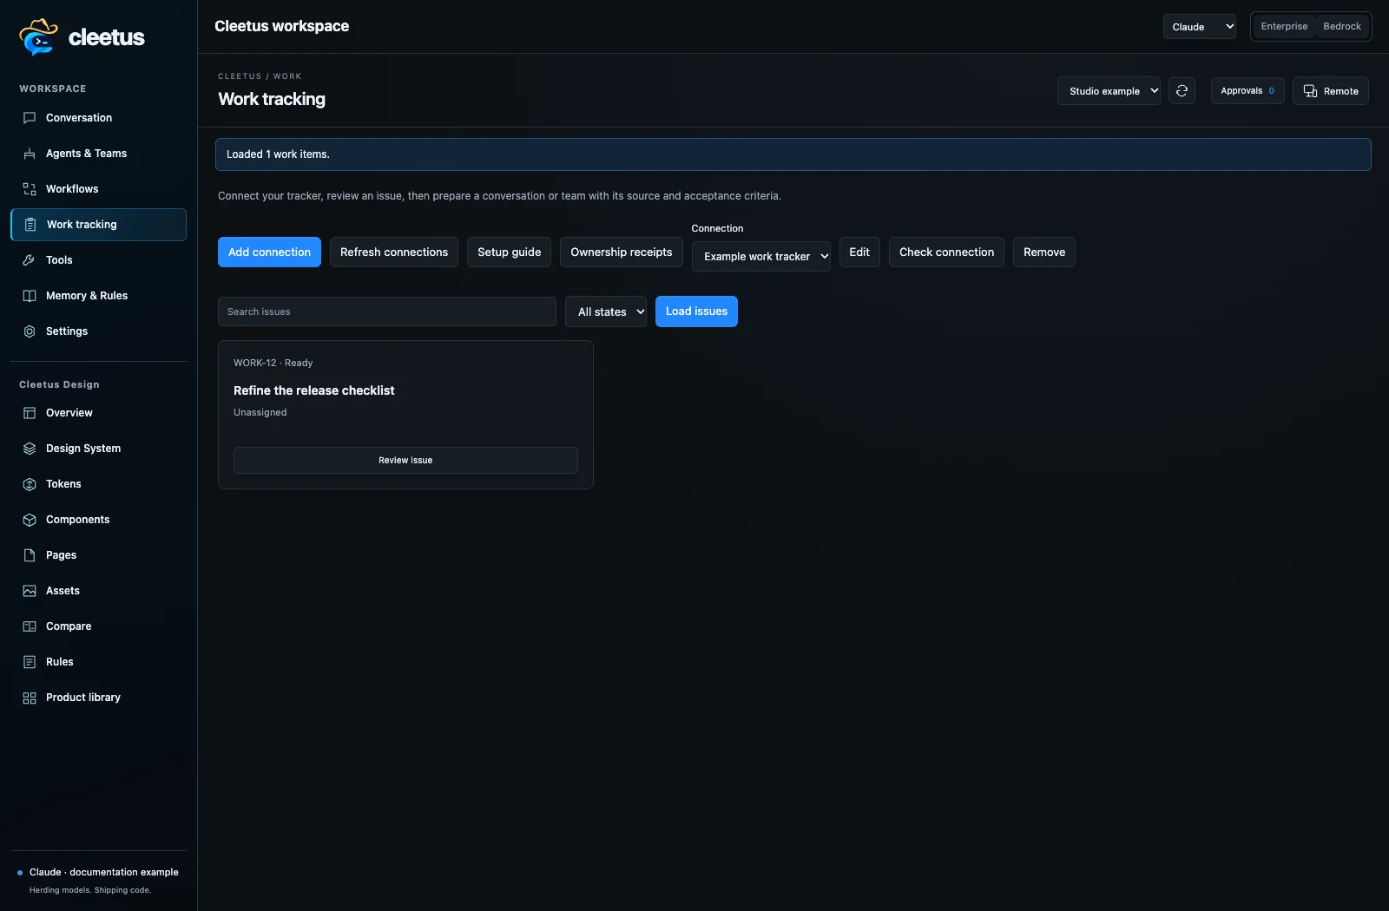Click the Cleetus logo icon
1389x911 pixels.
(38, 36)
